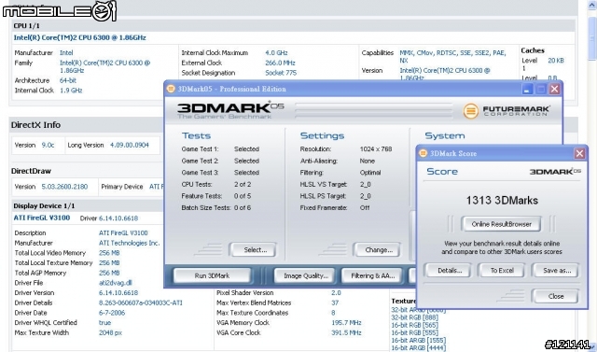Open score Details...
The height and width of the screenshot is (352, 597).
448,271
